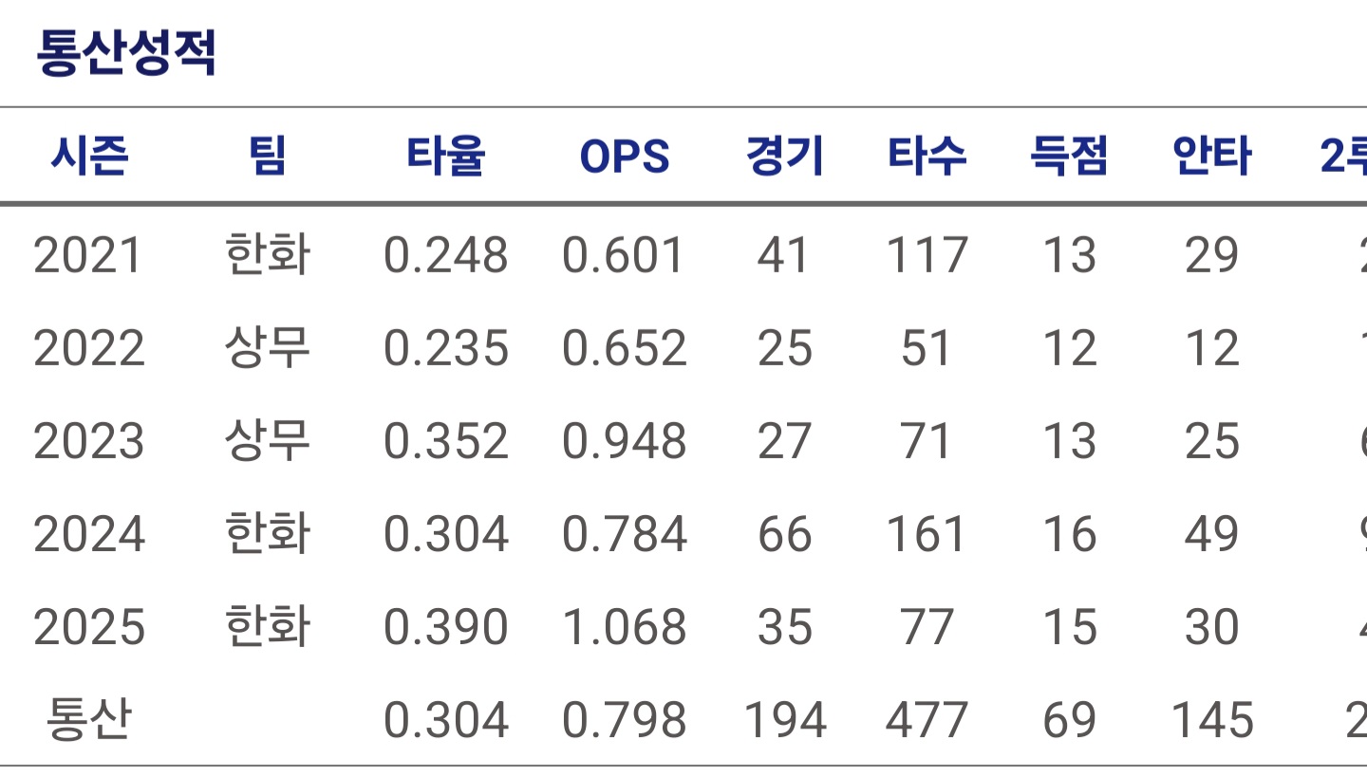1367x776 pixels.
Task: Click the 통산성적 section title
Action: click(x=125, y=53)
